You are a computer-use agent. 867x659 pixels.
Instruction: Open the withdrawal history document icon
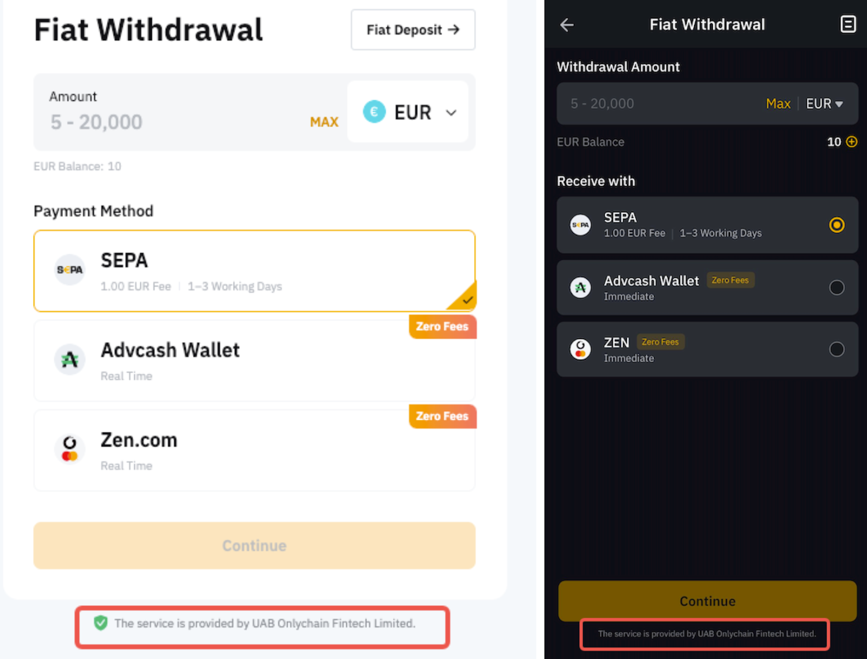click(x=847, y=24)
